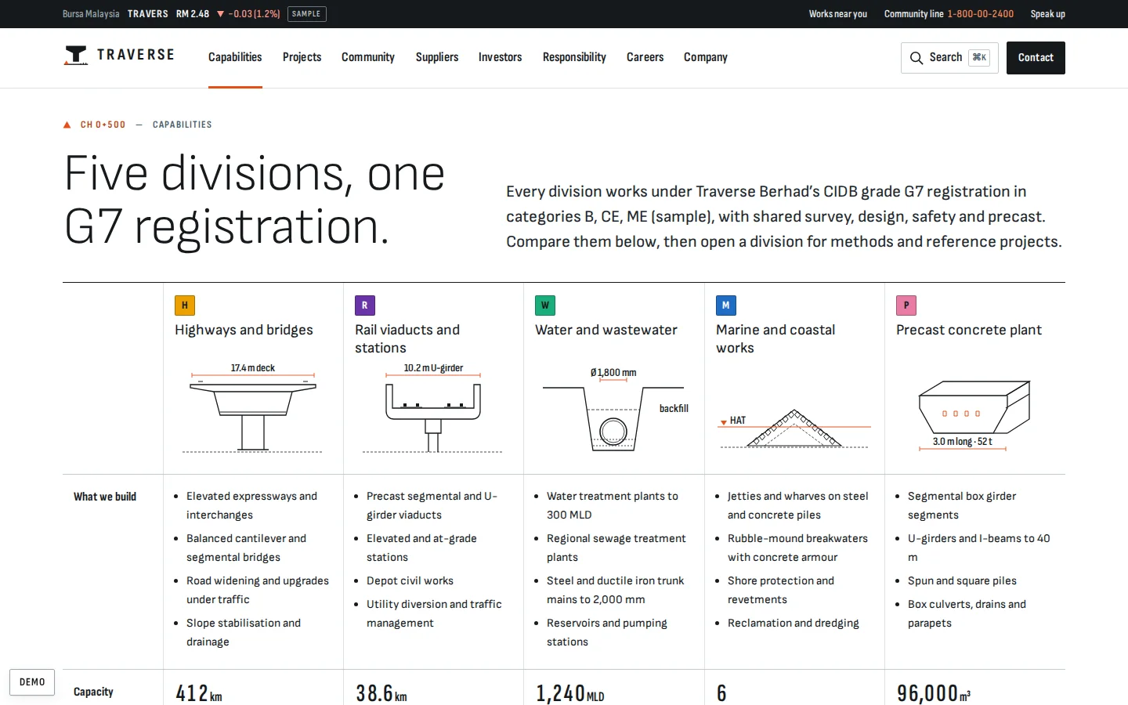This screenshot has height=705, width=1128.
Task: Go to Projects in main navigation
Action: [x=302, y=57]
